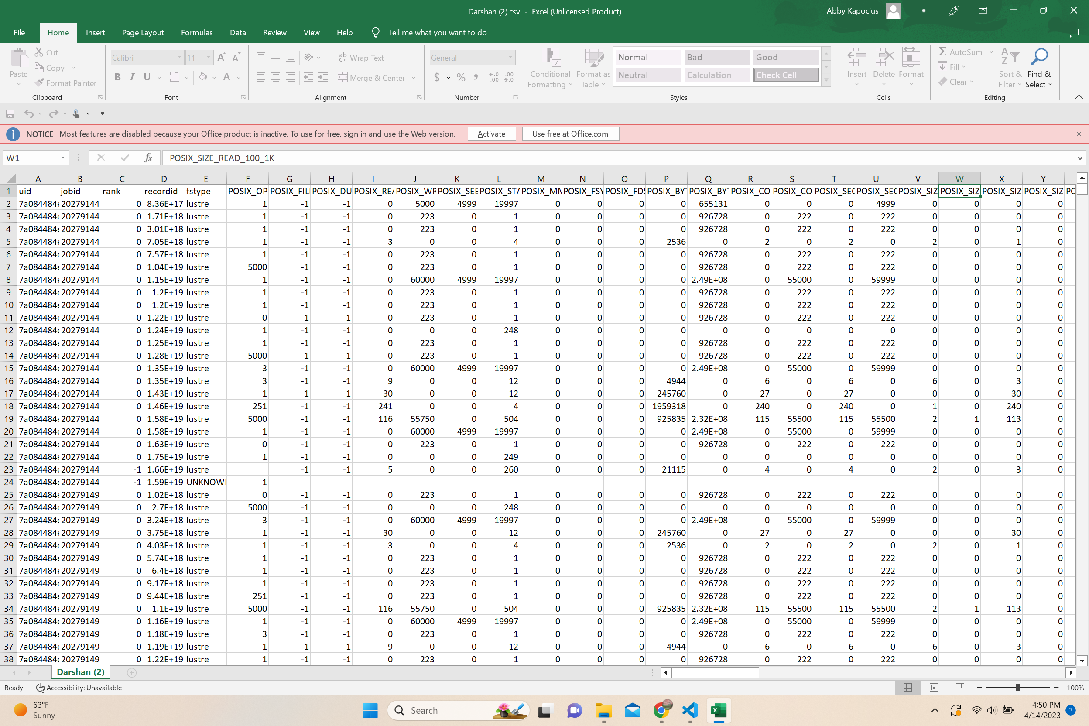
Task: Expand the formula bar chevron
Action: click(1079, 158)
